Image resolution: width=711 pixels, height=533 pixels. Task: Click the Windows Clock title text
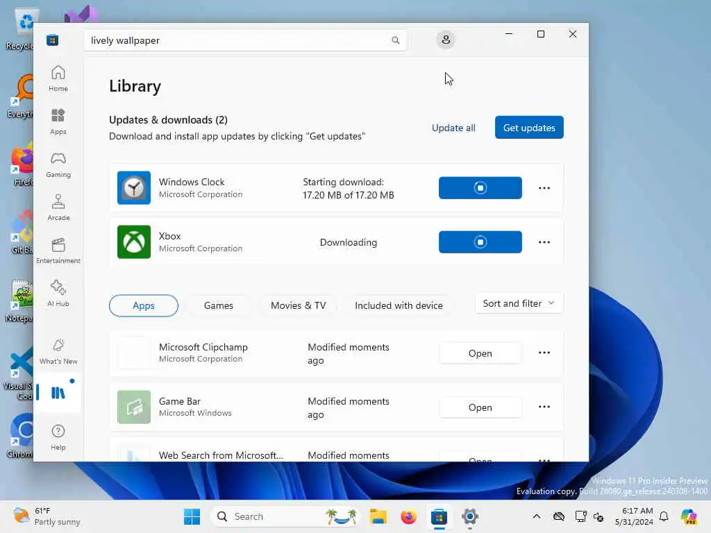[192, 182]
